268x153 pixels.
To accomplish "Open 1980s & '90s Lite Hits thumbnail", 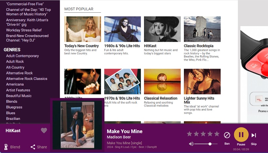I will tap(122, 29).
